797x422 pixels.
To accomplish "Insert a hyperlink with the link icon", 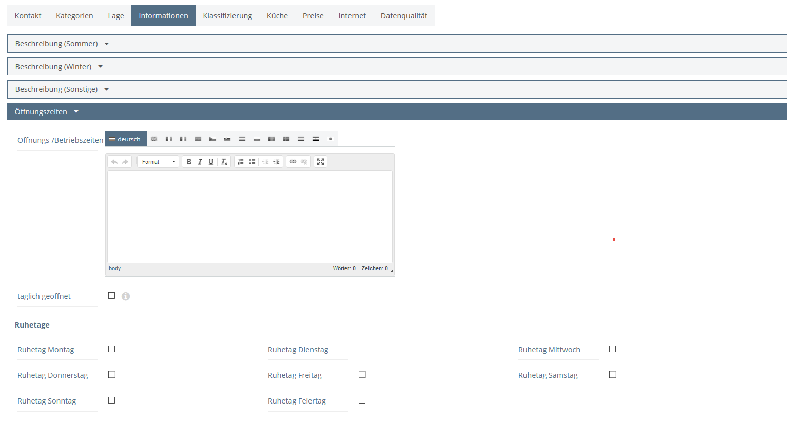I will tap(293, 162).
